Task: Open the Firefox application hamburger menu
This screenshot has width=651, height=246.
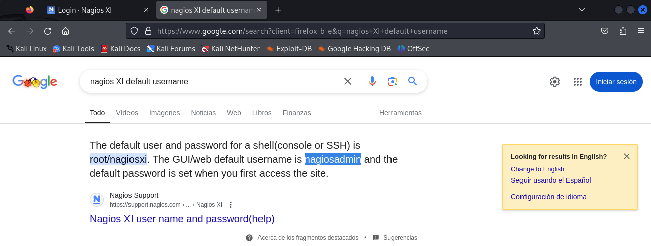Action: (x=640, y=31)
